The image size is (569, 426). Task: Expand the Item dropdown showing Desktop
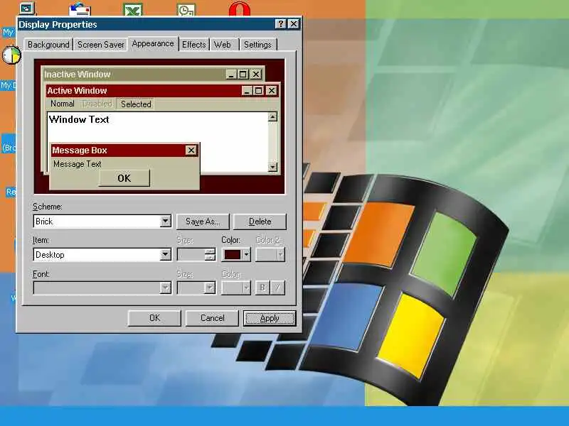tap(166, 254)
